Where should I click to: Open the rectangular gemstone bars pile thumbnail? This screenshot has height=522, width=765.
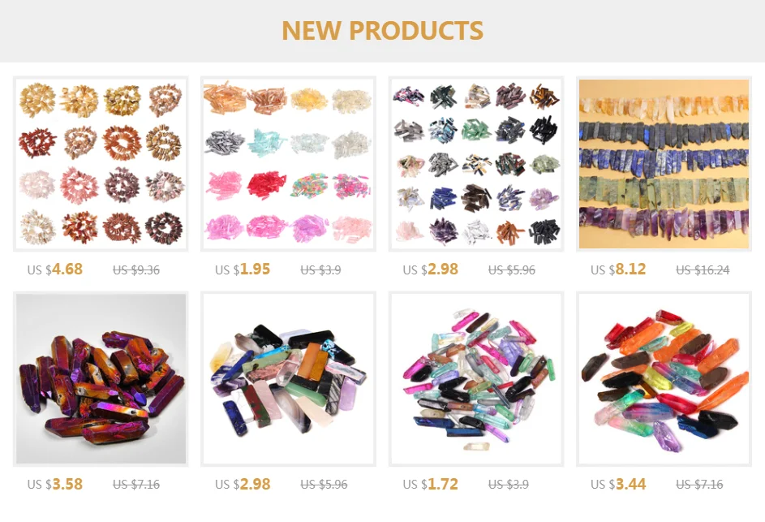coord(288,379)
